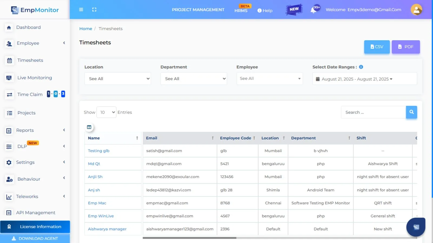Screen dimensions: 433x243
Task: Click the Search input field
Action: tap(373, 112)
